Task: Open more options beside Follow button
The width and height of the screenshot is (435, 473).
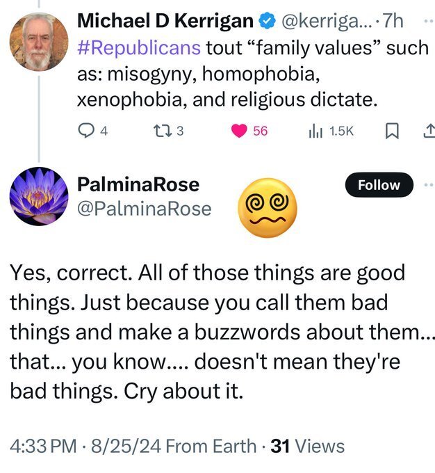Action: point(429,185)
